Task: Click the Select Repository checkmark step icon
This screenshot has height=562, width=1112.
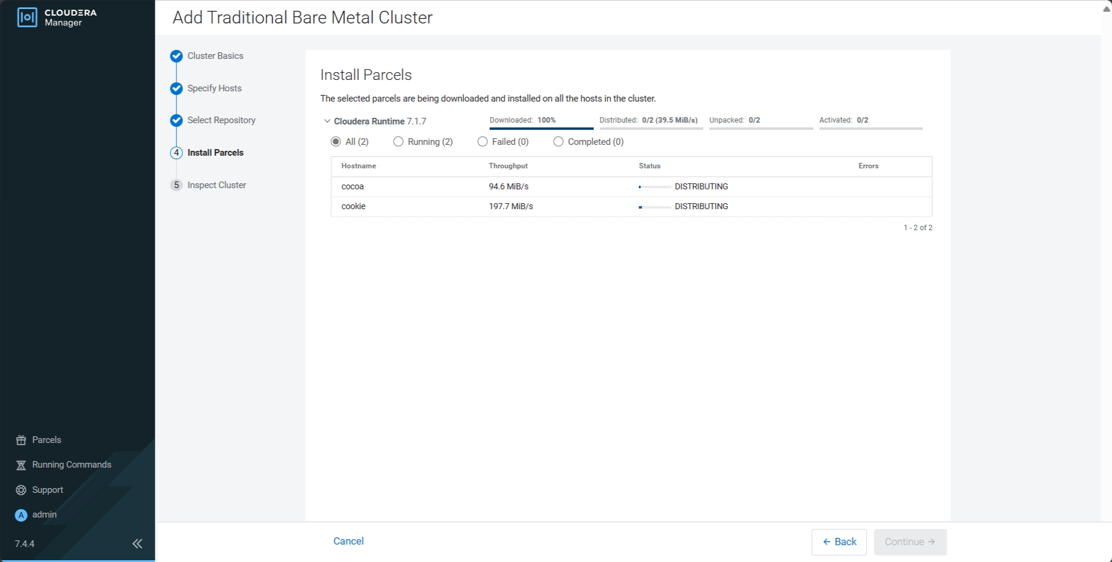Action: (176, 120)
